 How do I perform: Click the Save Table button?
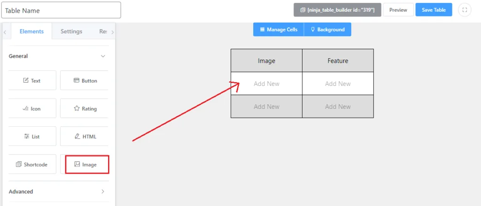tap(434, 10)
